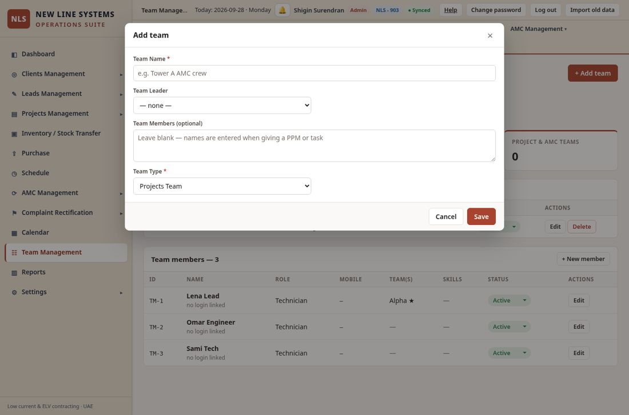This screenshot has width=629, height=415.
Task: Close the Add team dialog
Action: [x=490, y=35]
